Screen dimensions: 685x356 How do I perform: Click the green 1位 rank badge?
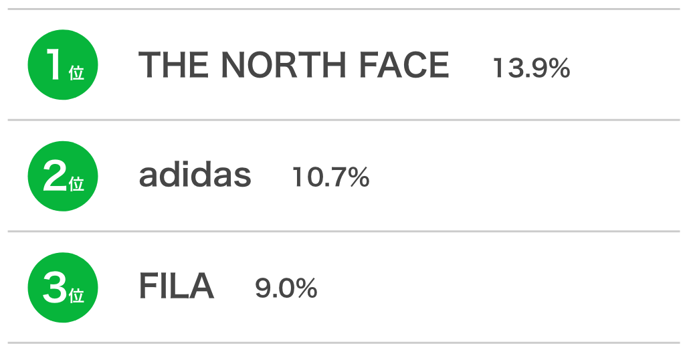pyautogui.click(x=63, y=65)
